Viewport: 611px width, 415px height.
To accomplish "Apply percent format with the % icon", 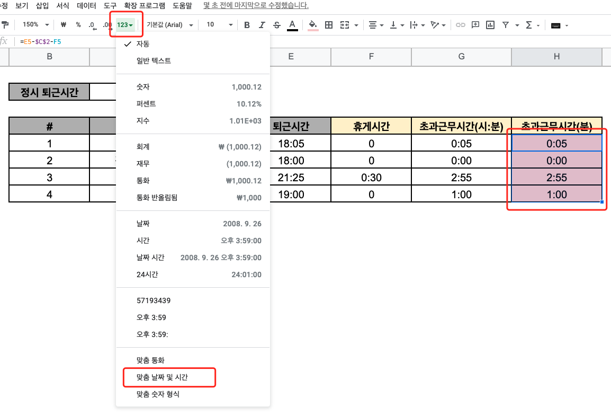I will tap(77, 25).
